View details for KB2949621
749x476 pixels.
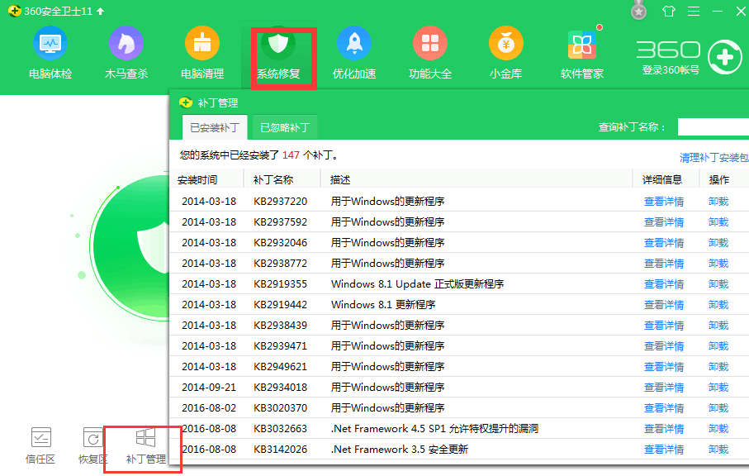coord(664,367)
